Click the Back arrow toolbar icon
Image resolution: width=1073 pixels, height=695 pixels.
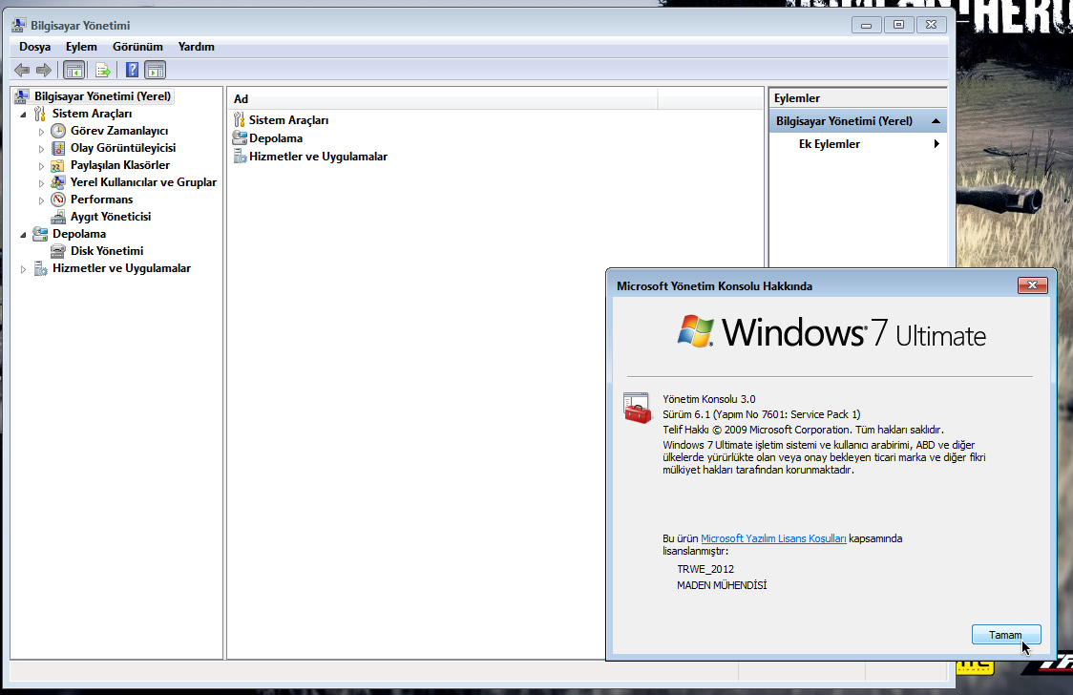click(x=22, y=70)
